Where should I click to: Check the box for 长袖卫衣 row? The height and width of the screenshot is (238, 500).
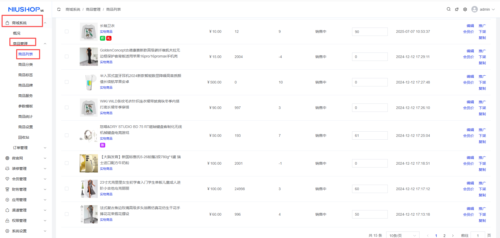tap(67, 31)
